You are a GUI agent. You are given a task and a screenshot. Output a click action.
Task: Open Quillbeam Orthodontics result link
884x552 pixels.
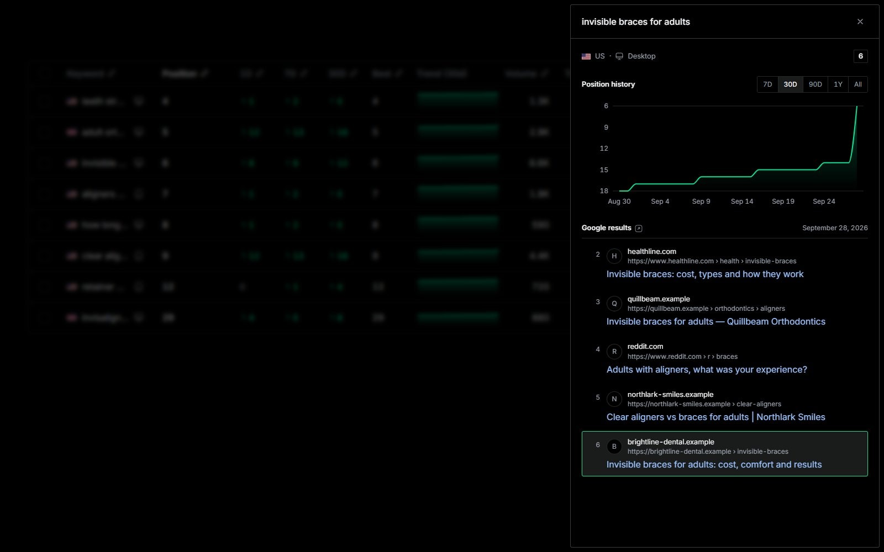(x=716, y=322)
